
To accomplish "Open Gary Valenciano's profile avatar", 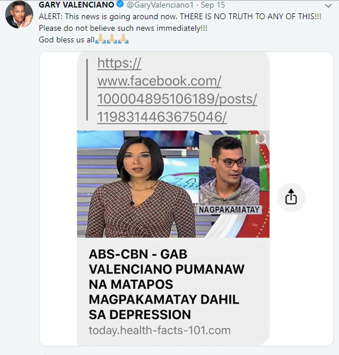I will click(19, 15).
